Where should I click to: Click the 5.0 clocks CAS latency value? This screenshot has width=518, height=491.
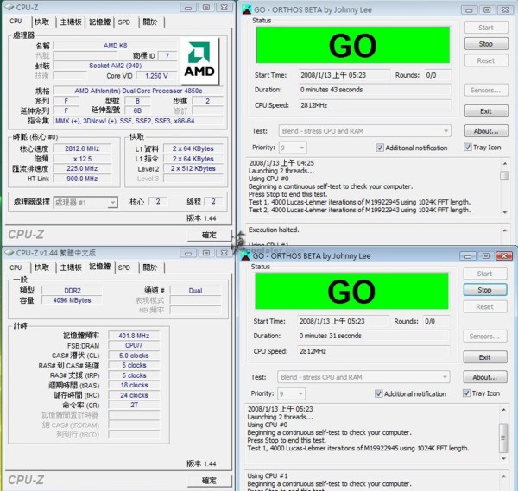pyautogui.click(x=134, y=356)
